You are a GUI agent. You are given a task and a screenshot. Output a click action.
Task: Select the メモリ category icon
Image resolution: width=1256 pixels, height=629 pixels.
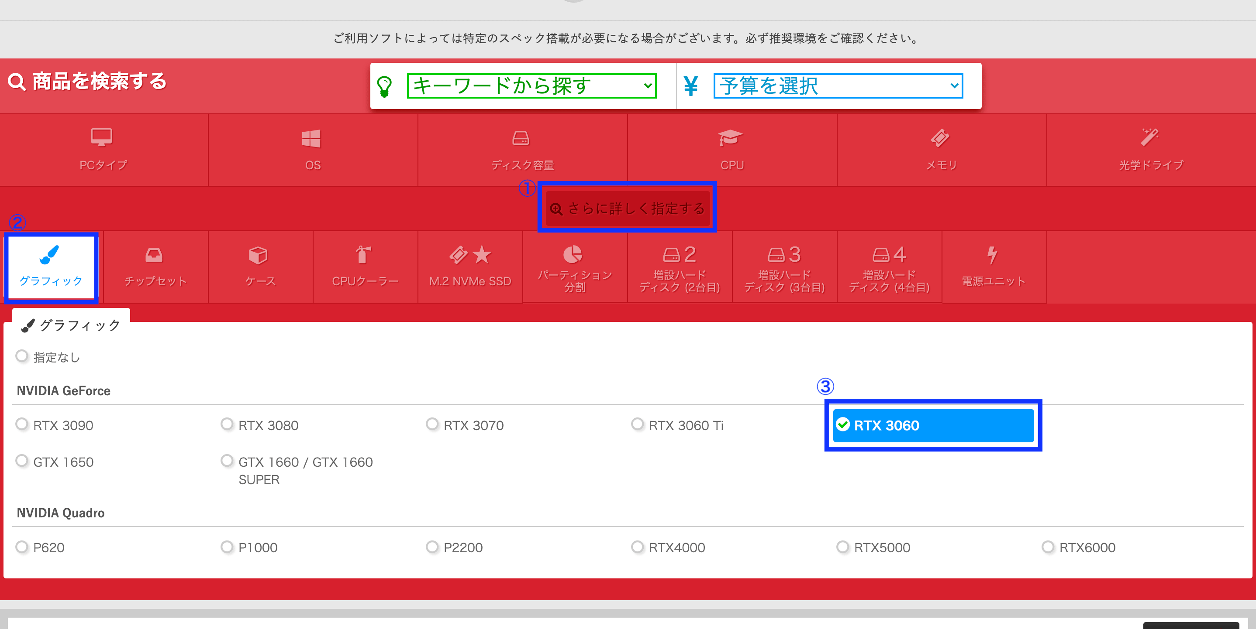click(x=940, y=138)
